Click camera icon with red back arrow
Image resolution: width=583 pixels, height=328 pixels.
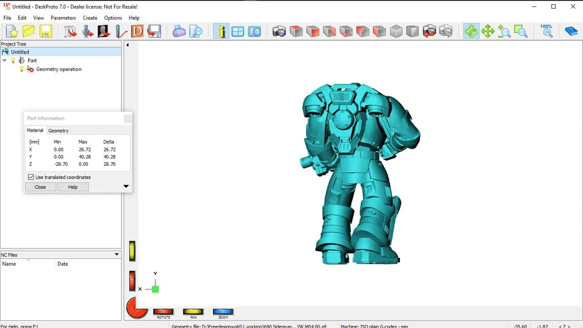click(429, 31)
